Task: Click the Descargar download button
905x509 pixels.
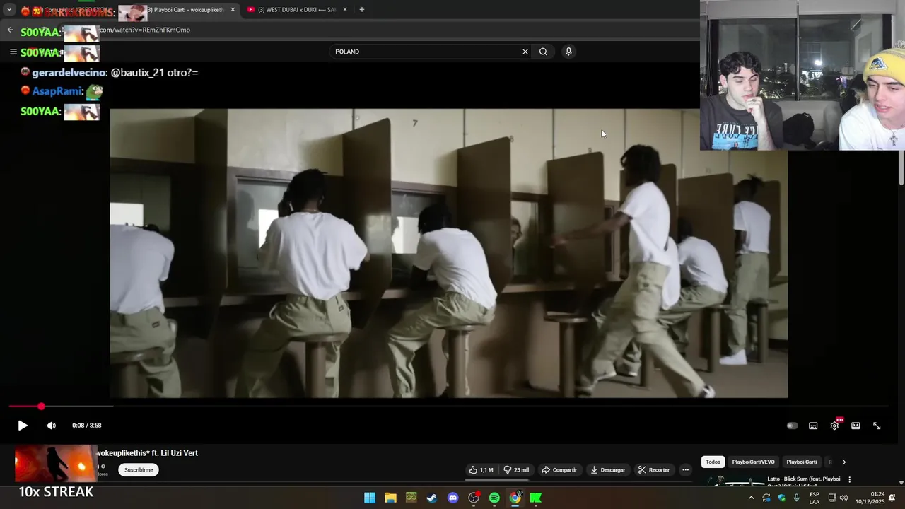Action: pos(608,470)
